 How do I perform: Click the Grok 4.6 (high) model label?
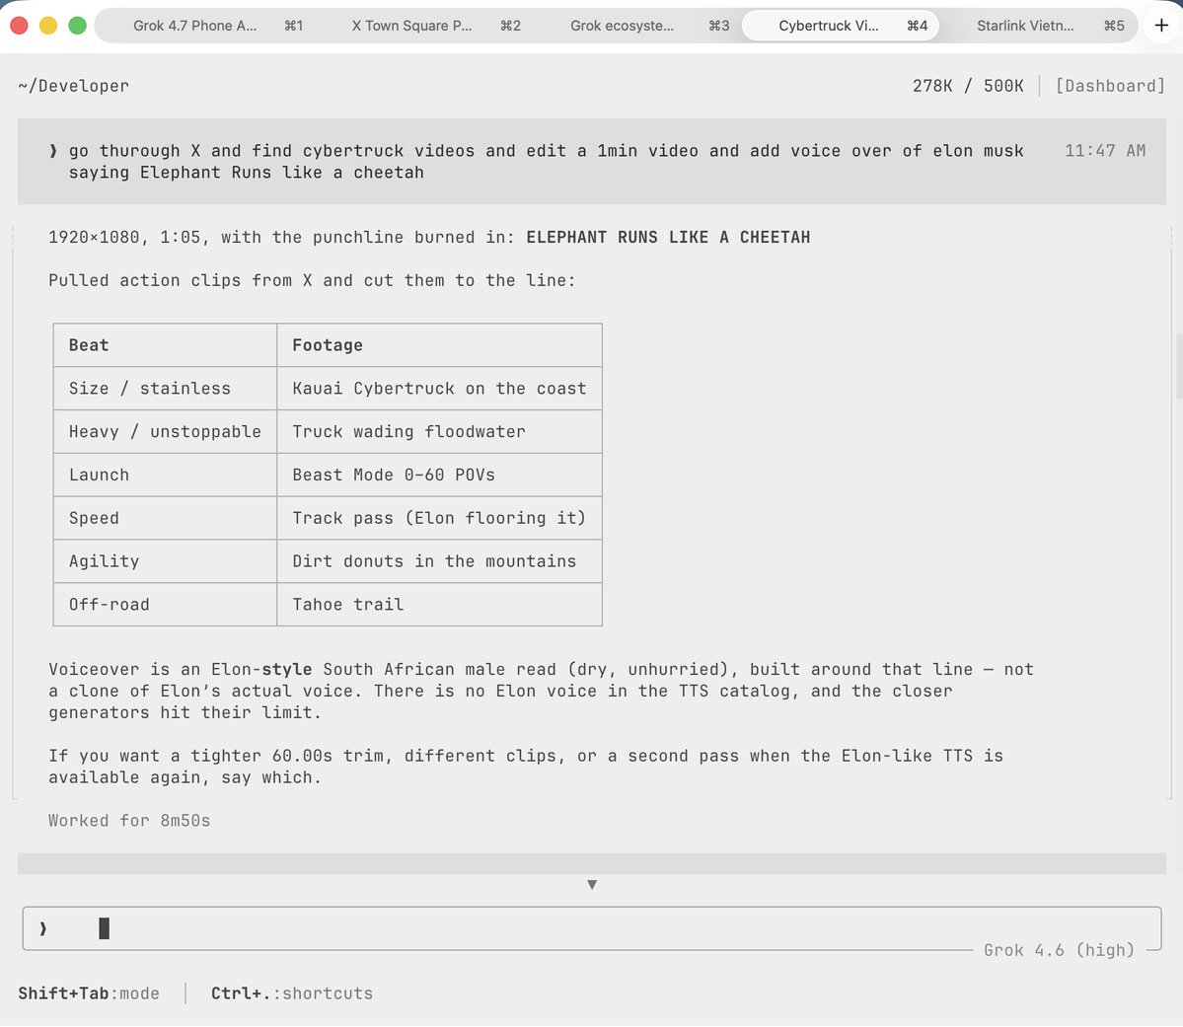1059,950
